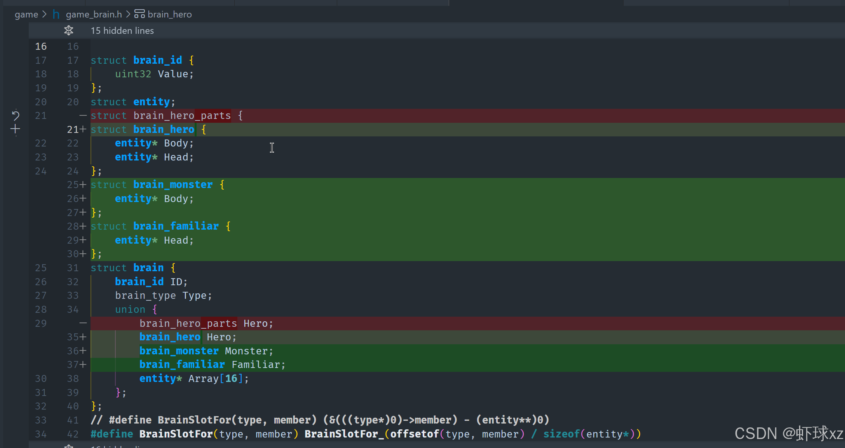Click the revert change arrow icon
The height and width of the screenshot is (448, 845).
(16, 115)
